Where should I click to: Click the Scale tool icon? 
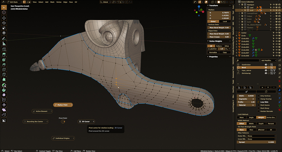click(x=4, y=28)
